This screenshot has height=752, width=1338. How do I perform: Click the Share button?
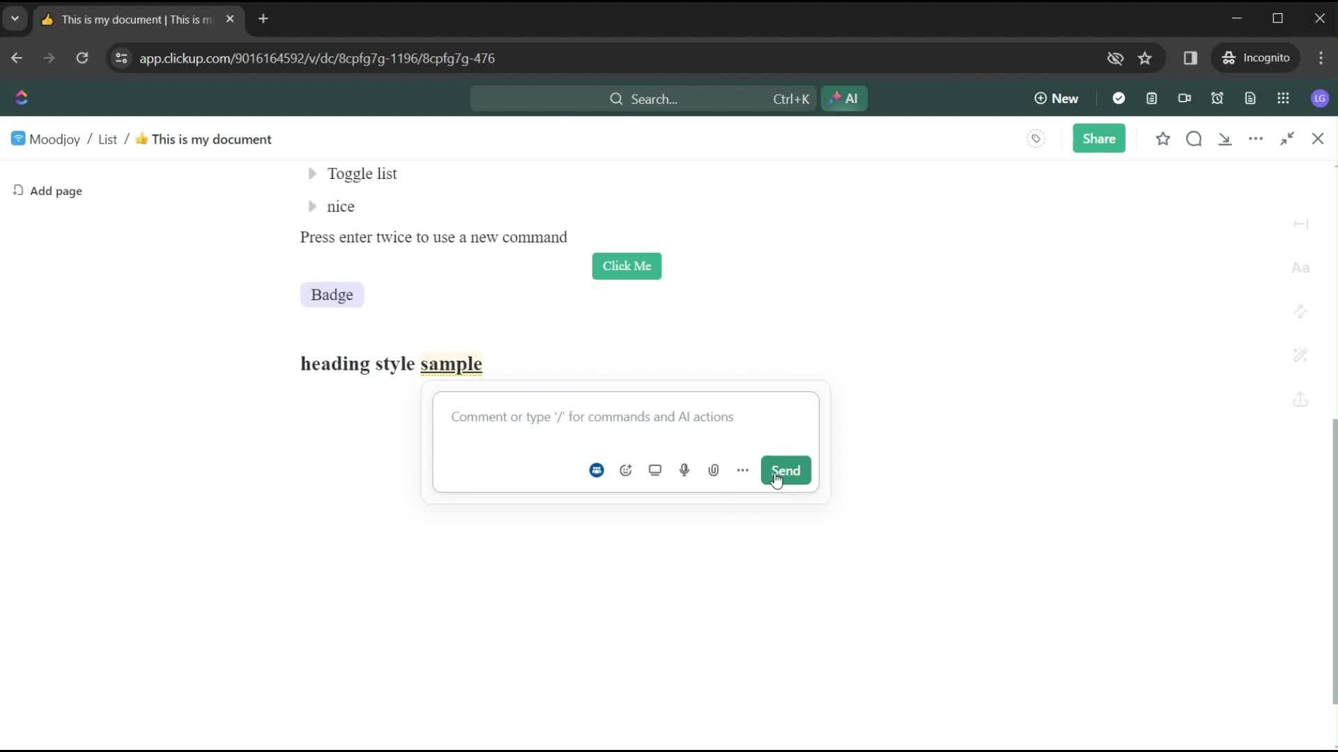[x=1099, y=139]
